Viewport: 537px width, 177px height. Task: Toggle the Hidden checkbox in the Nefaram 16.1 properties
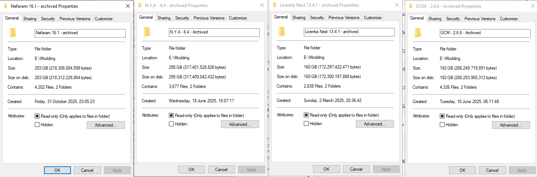[37, 125]
